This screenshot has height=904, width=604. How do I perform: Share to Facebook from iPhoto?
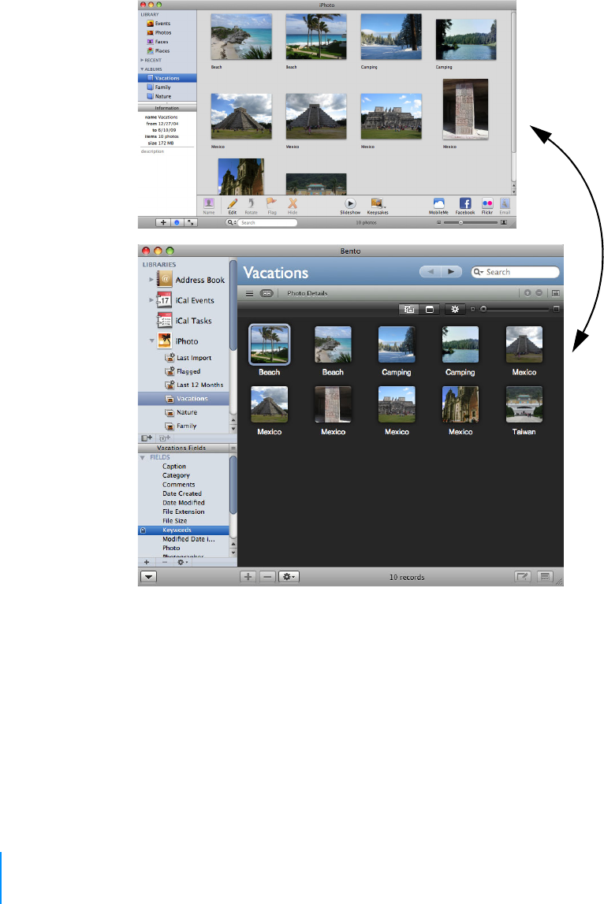click(x=465, y=206)
